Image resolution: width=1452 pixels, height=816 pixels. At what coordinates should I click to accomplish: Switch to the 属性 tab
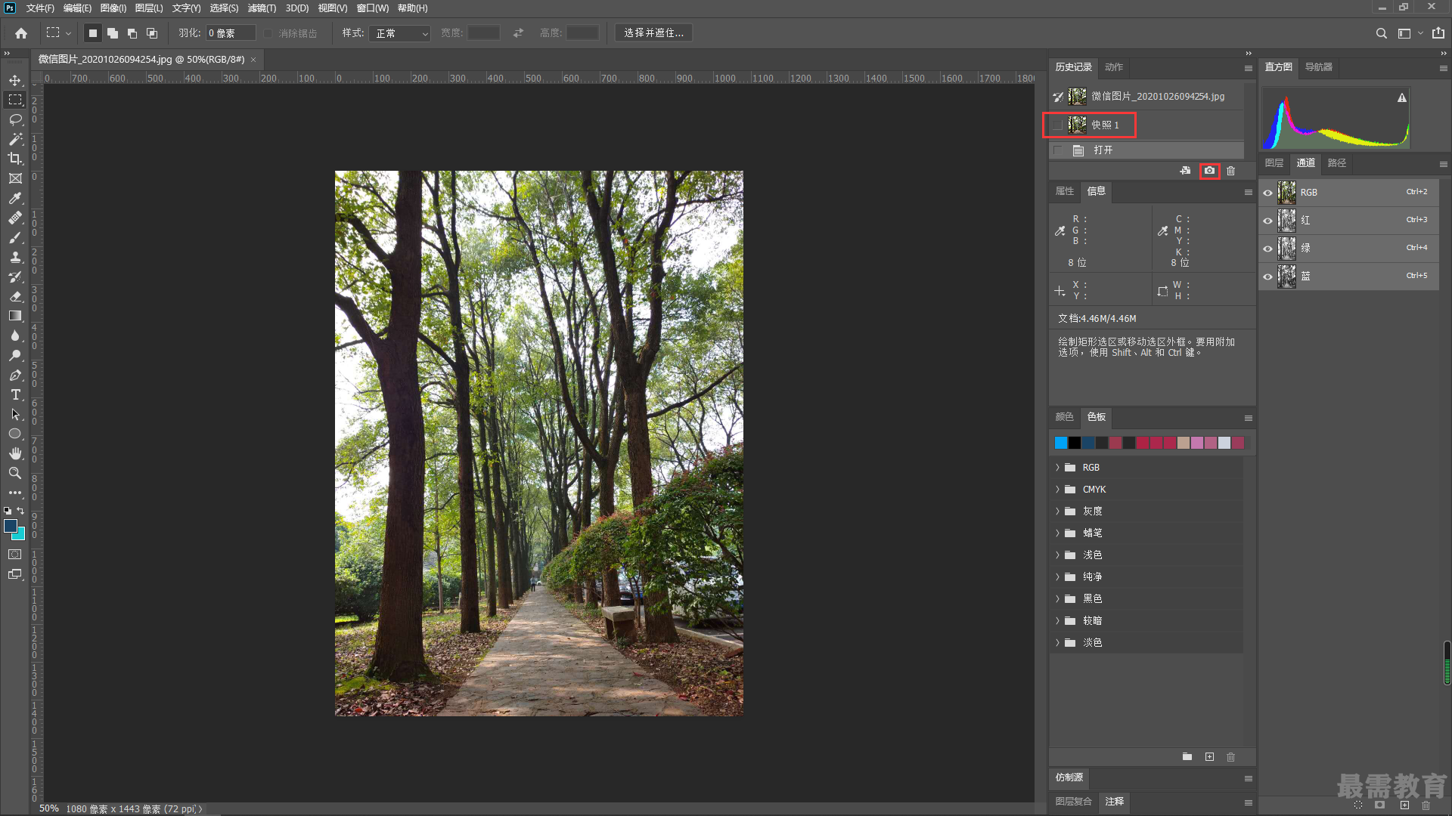point(1064,191)
